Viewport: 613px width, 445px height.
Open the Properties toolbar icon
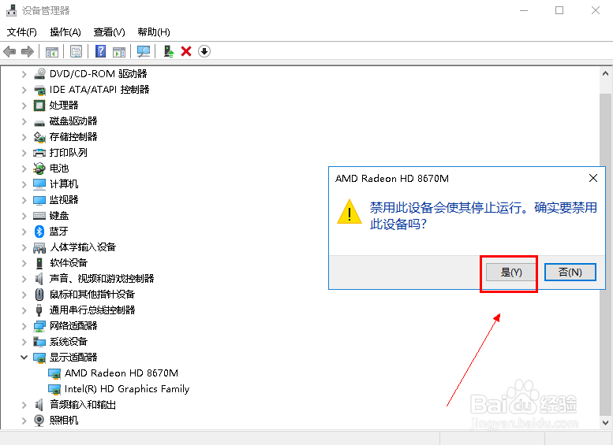tap(76, 51)
